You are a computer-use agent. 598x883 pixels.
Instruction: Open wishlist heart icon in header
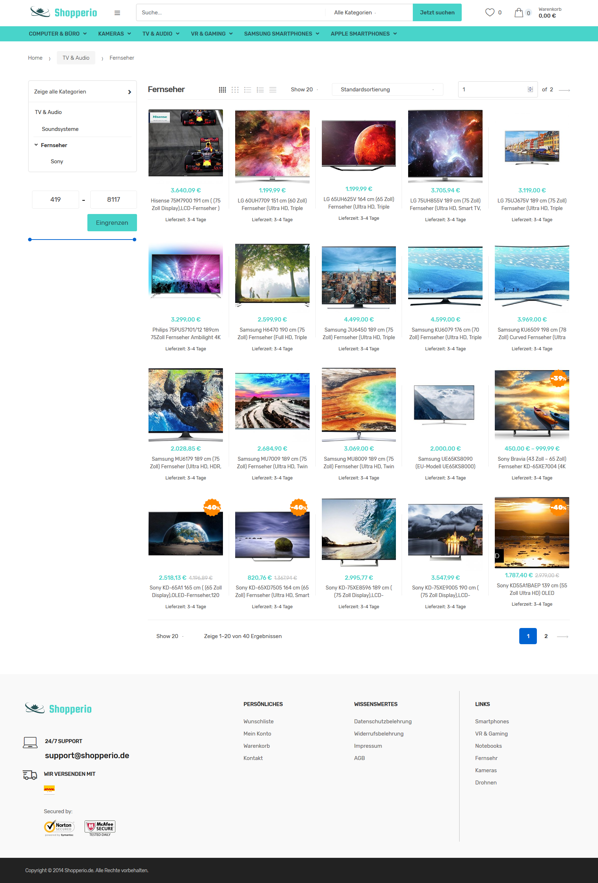pyautogui.click(x=490, y=13)
